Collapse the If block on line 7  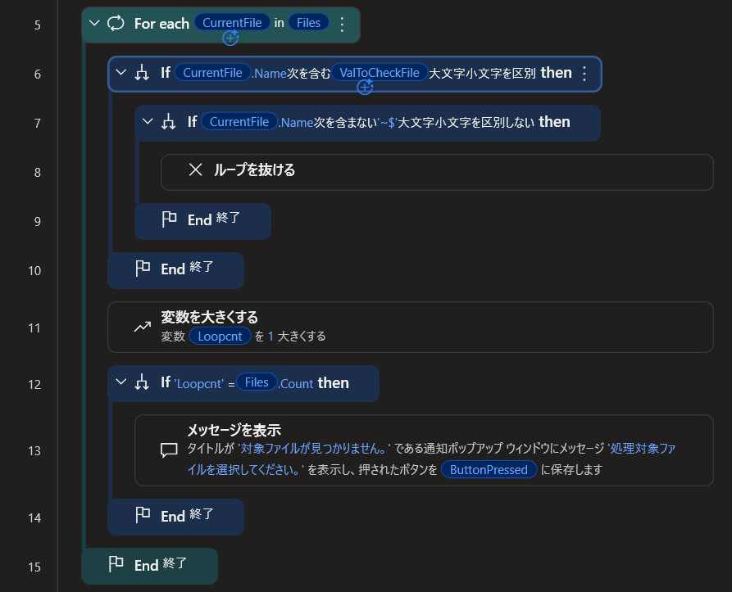pos(148,122)
